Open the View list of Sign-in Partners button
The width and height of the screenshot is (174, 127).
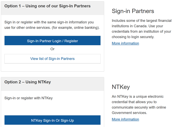click(52, 59)
